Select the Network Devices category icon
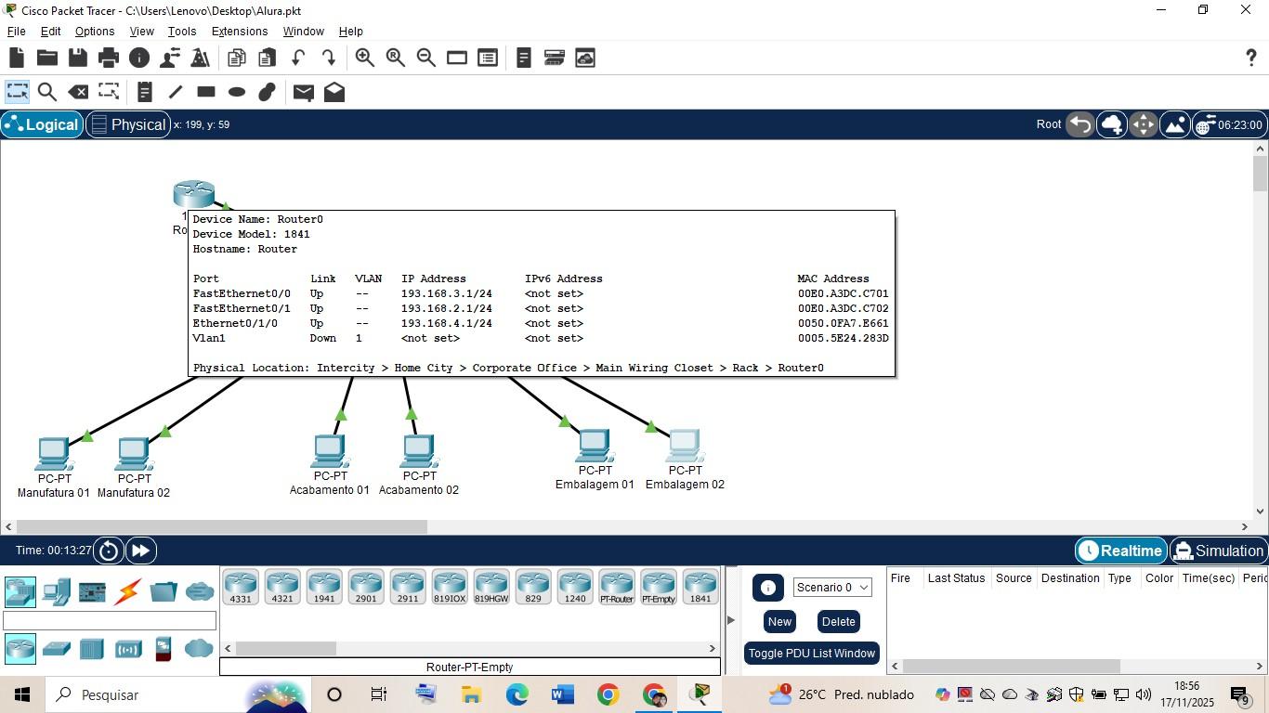Image resolution: width=1269 pixels, height=713 pixels. click(x=20, y=591)
